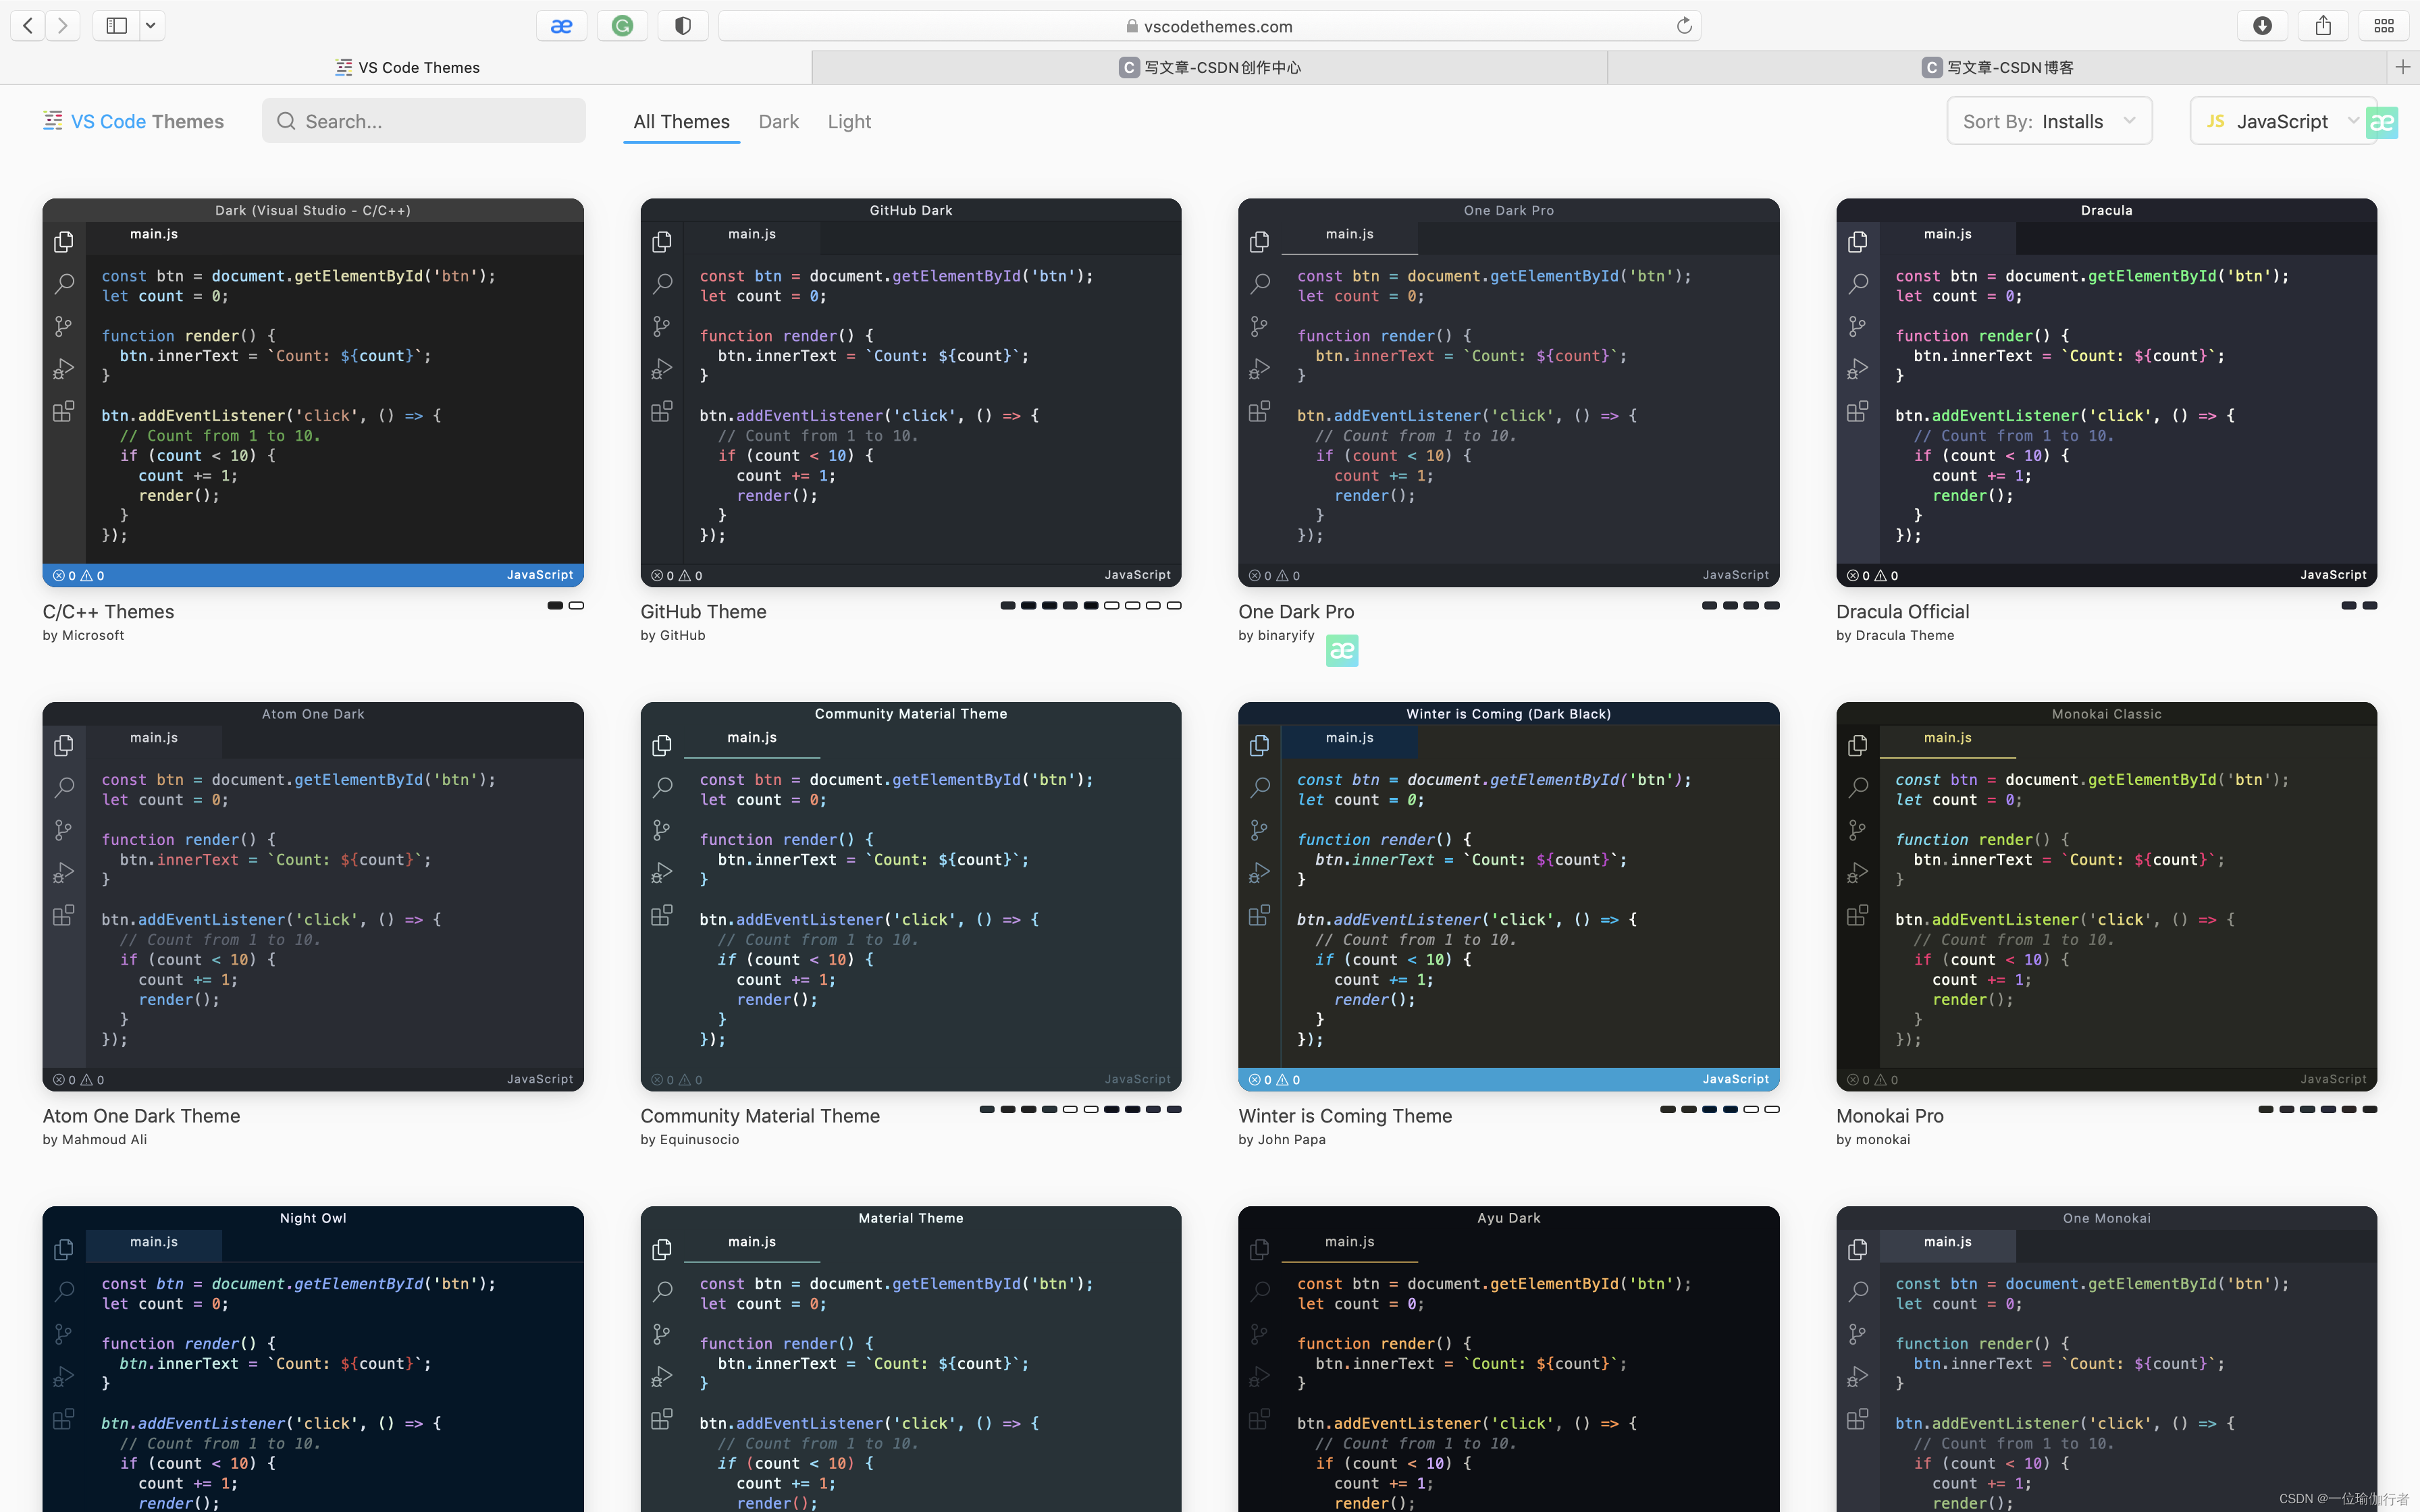Click extensions icon in Atom One Dark preview
Viewport: 2420px width, 1512px height.
pyautogui.click(x=64, y=915)
